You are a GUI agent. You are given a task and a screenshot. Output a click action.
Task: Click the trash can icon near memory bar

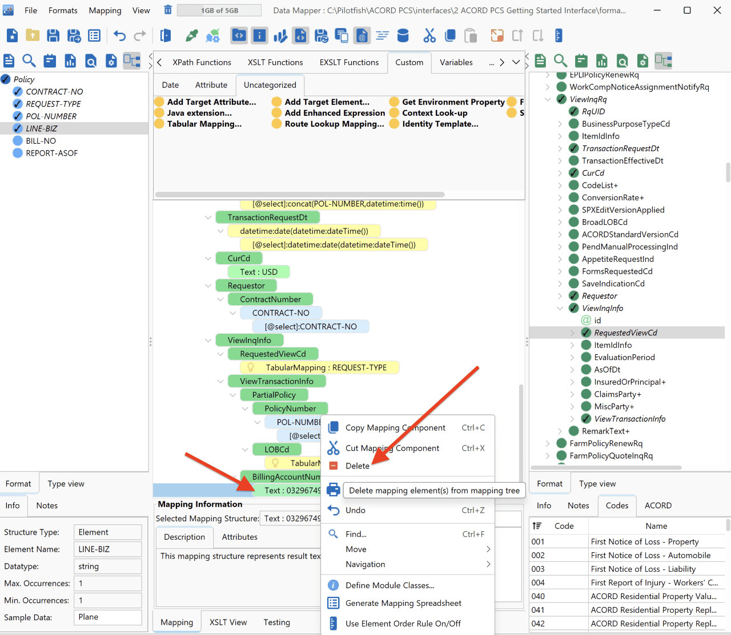168,10
